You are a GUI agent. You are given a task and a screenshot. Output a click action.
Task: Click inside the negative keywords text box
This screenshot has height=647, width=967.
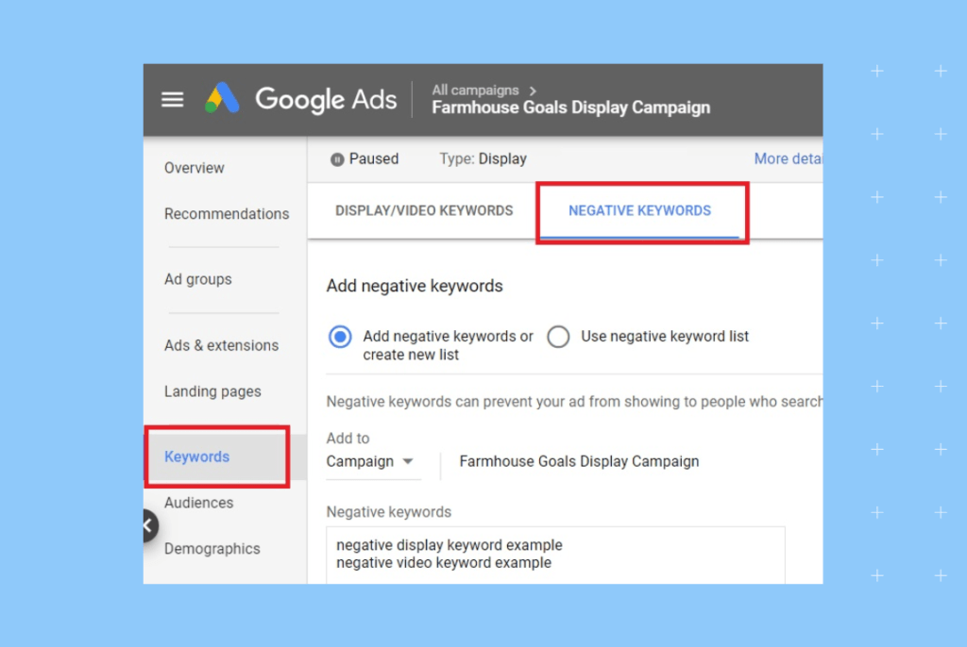click(x=556, y=554)
